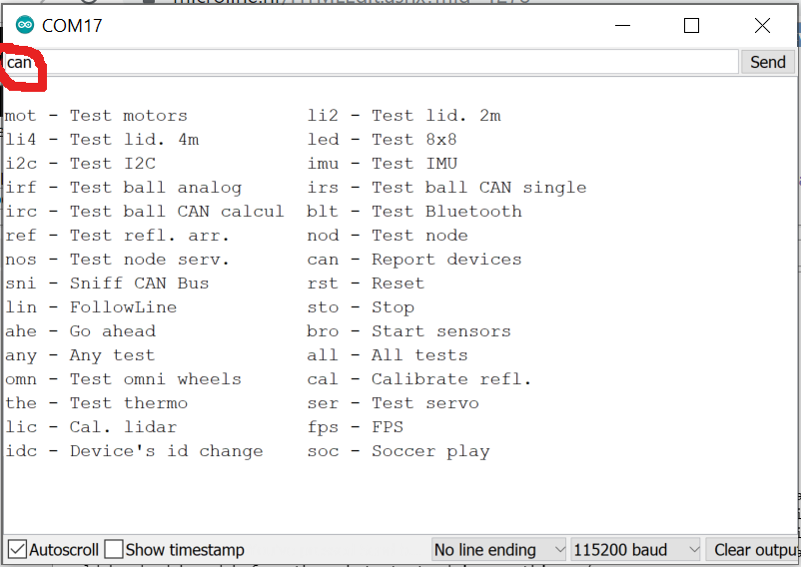Enable the Show timestamp checkbox
Screen dimensions: 801x567
pos(114,550)
